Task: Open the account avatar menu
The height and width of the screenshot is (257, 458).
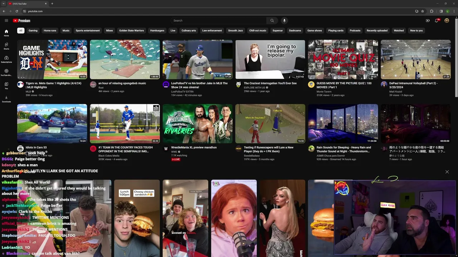Action: click(x=447, y=21)
